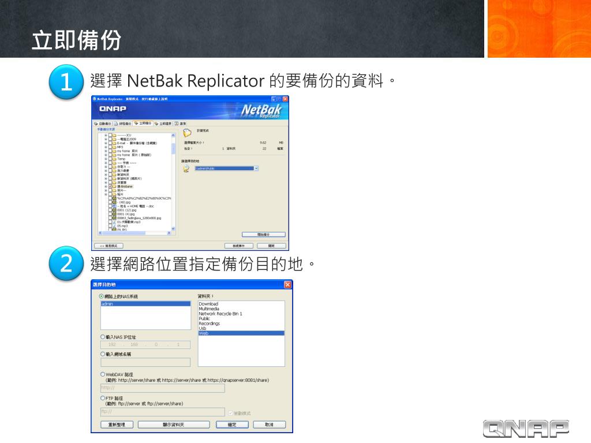Screen dimensions: 591x443
Task: Select the 網路上的NAS系統 radio button
Action: pyautogui.click(x=102, y=296)
